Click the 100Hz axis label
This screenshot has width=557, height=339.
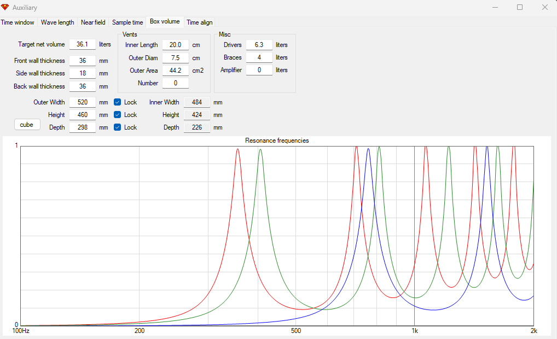(21, 331)
